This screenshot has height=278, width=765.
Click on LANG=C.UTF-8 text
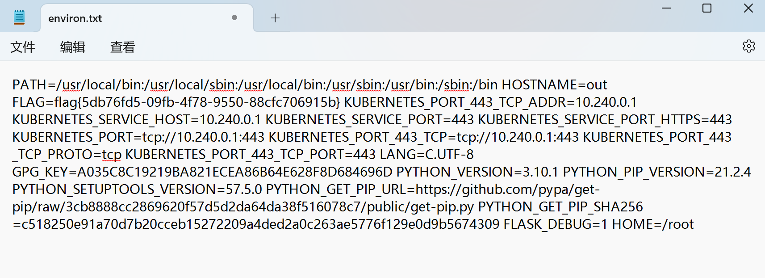(x=426, y=155)
